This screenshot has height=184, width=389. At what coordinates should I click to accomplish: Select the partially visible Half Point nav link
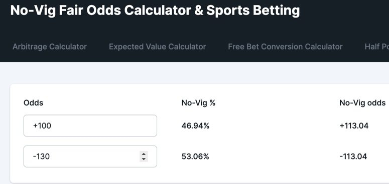click(x=376, y=46)
